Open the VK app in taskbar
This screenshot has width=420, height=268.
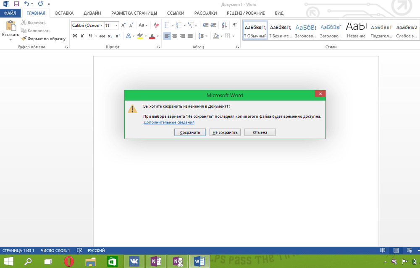point(134,261)
